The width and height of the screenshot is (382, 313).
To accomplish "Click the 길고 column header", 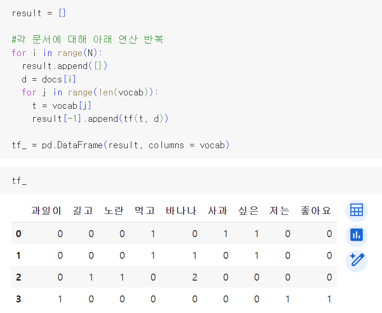I will 83,211.
